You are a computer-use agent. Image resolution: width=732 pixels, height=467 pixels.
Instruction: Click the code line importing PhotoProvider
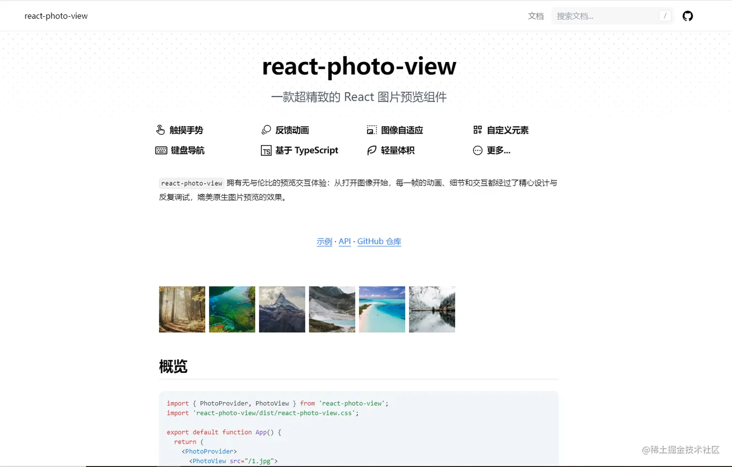point(277,403)
